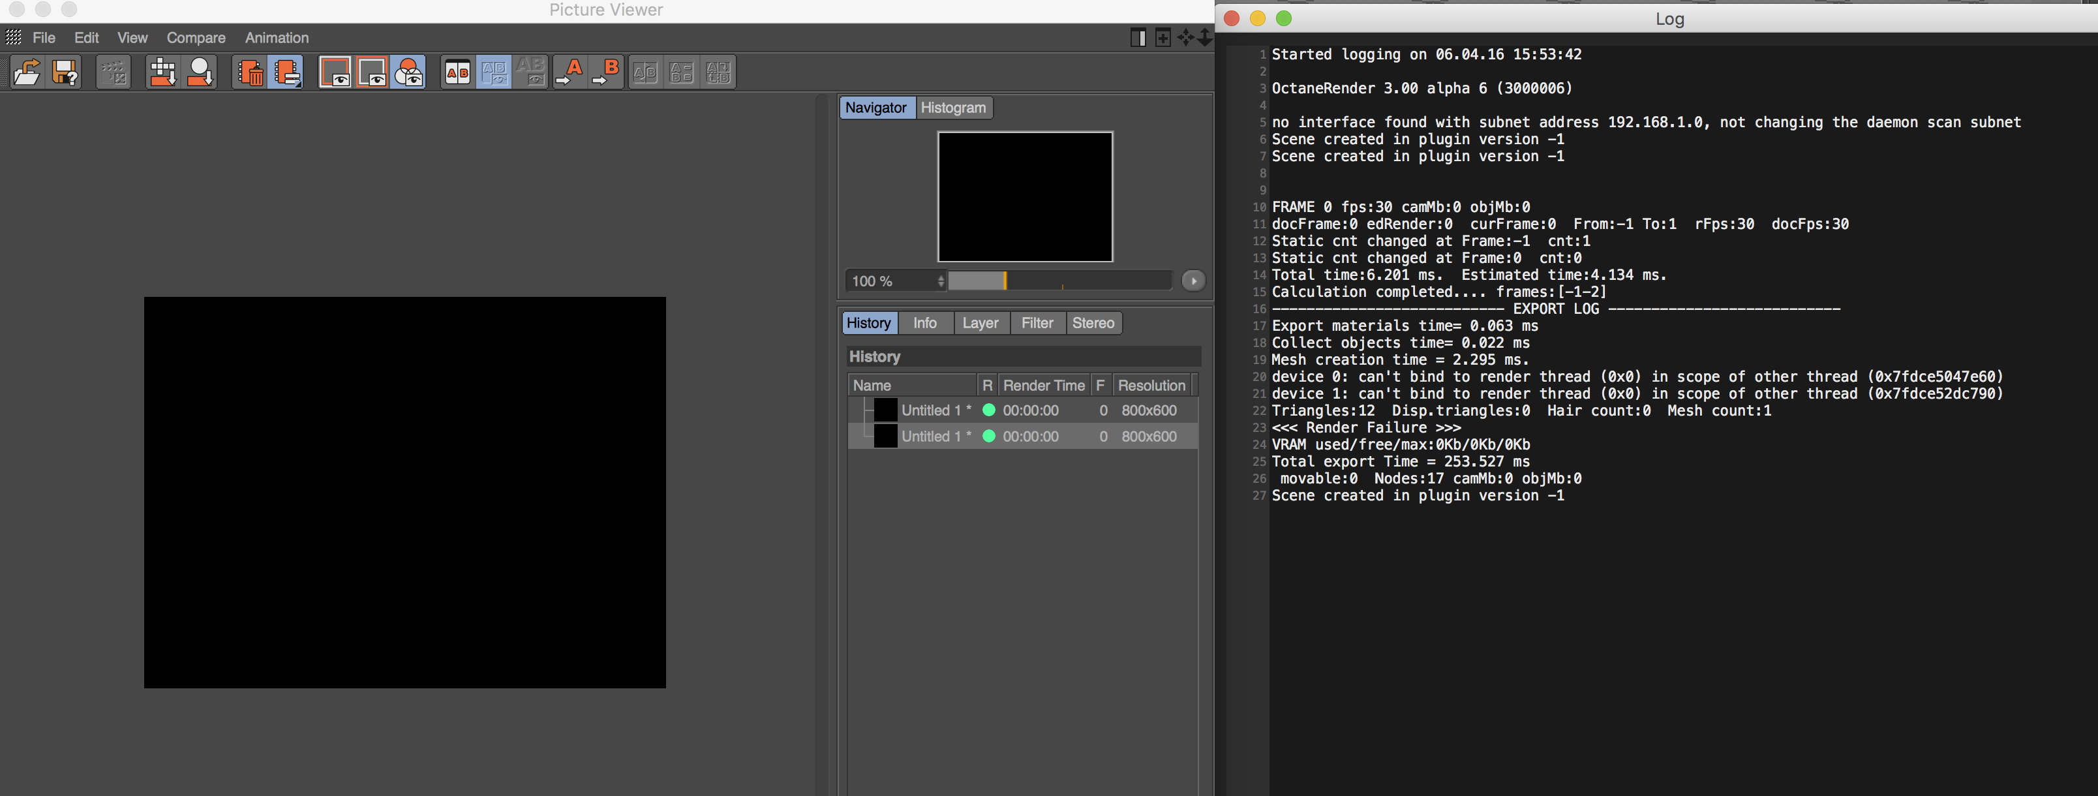Screen dimensions: 2098x796
Task: Click the Set as A button
Action: click(570, 73)
